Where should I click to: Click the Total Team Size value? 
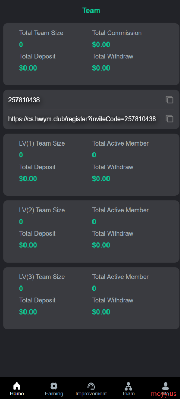click(x=21, y=45)
